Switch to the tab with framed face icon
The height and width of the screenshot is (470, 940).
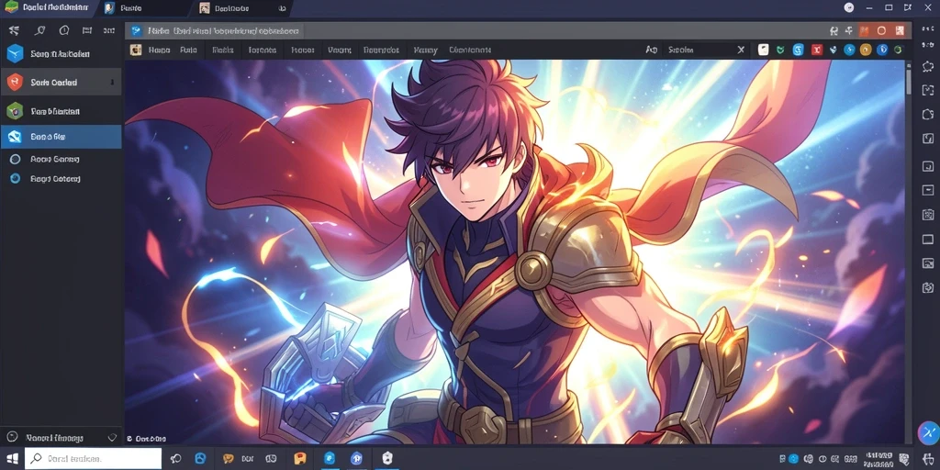205,8
